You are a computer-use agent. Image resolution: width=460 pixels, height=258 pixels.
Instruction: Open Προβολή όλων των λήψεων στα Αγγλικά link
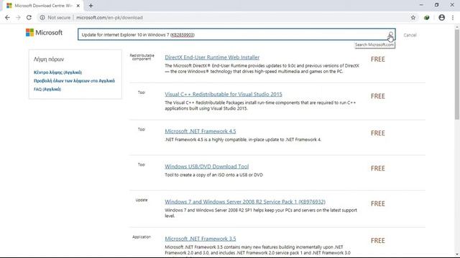[74, 81]
